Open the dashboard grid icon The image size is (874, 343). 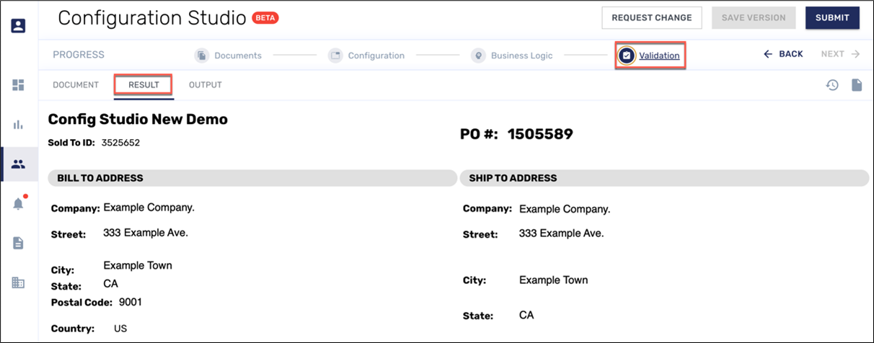click(x=18, y=85)
